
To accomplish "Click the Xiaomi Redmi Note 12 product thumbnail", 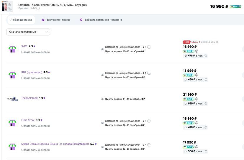I will click(7, 7).
